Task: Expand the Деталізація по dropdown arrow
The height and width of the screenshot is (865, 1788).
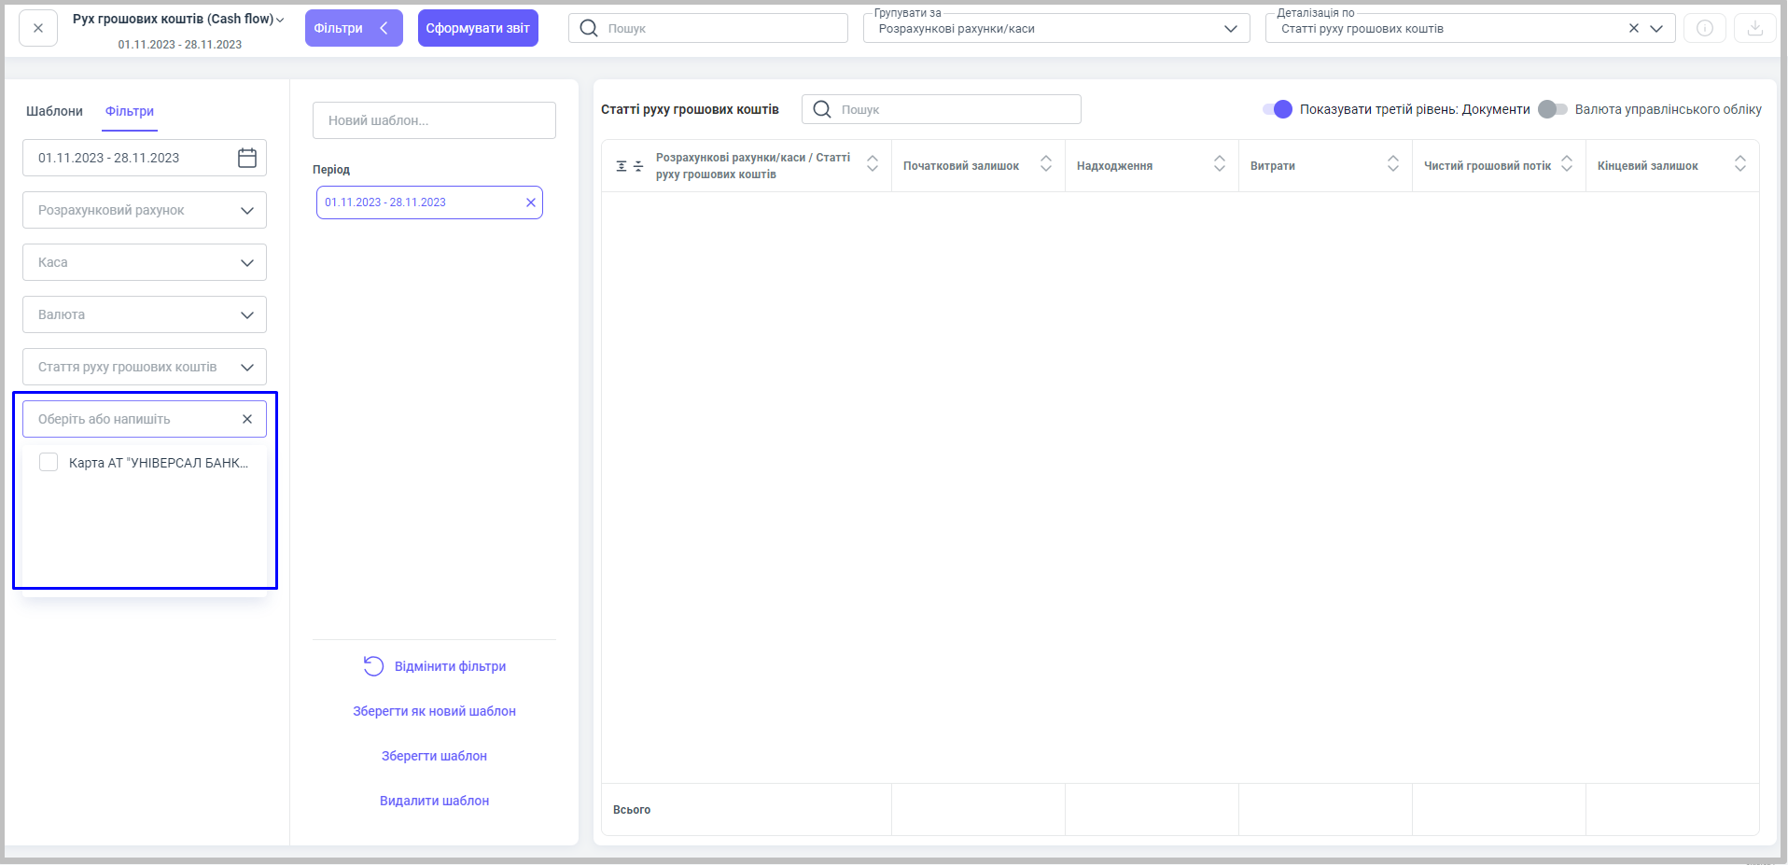Action: pyautogui.click(x=1656, y=28)
